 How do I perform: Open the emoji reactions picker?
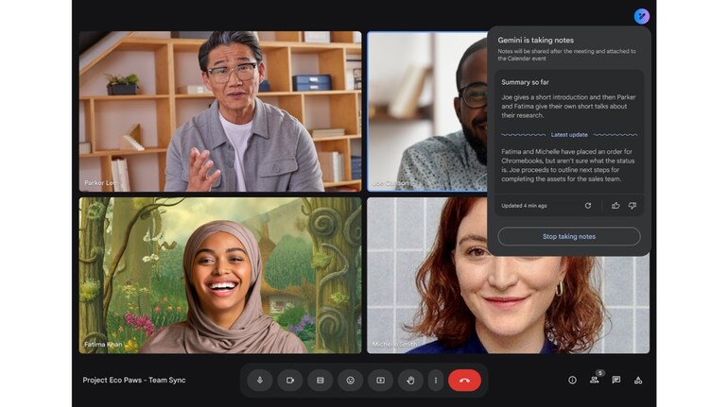(351, 381)
